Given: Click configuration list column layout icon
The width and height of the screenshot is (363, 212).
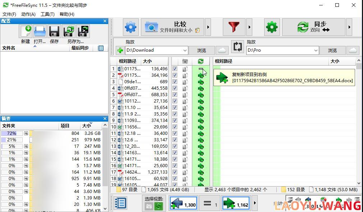Looking at the screenshot, I should (x=101, y=48).
